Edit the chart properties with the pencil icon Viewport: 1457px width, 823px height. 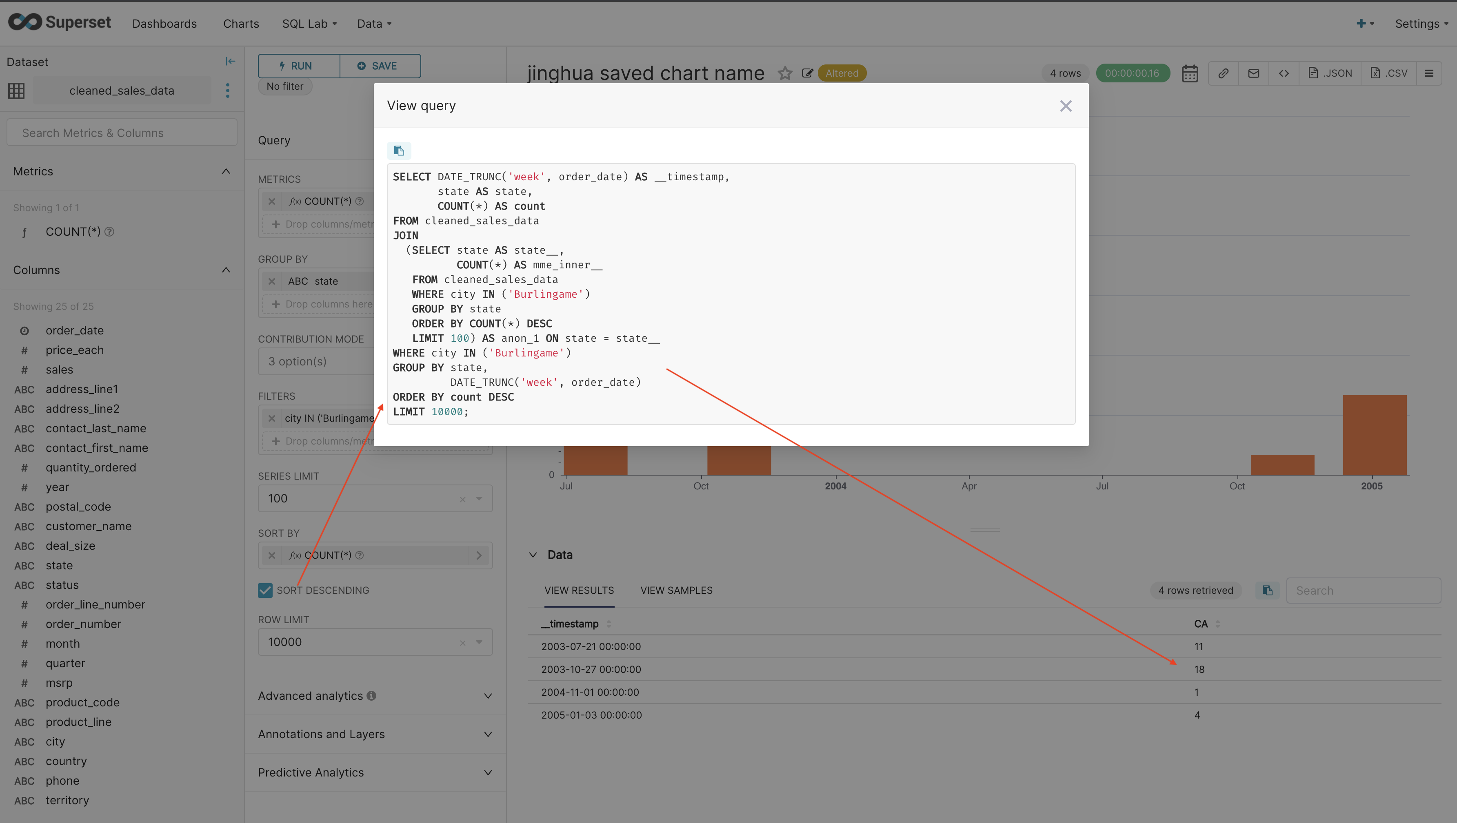807,73
